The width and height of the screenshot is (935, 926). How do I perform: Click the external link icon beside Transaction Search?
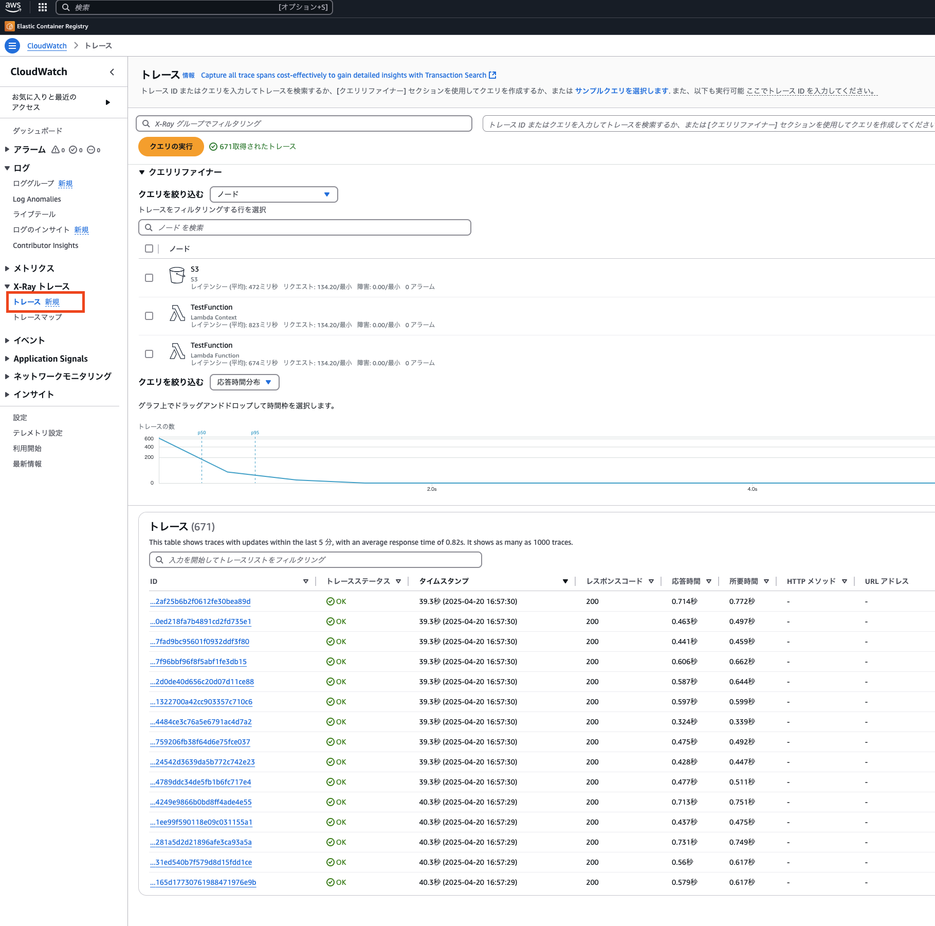(x=492, y=75)
